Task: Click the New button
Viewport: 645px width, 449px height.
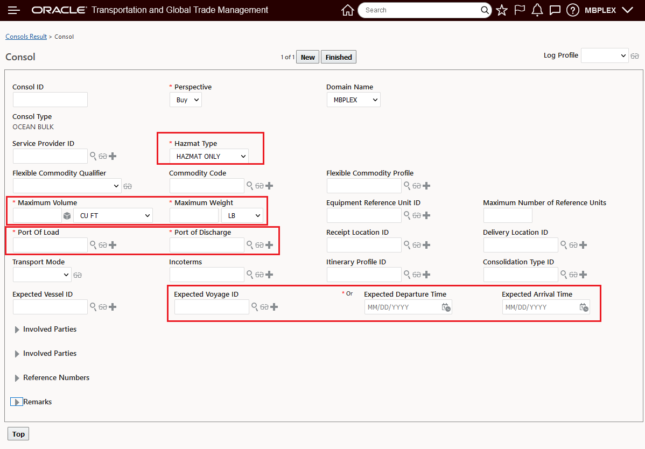Action: tap(307, 57)
